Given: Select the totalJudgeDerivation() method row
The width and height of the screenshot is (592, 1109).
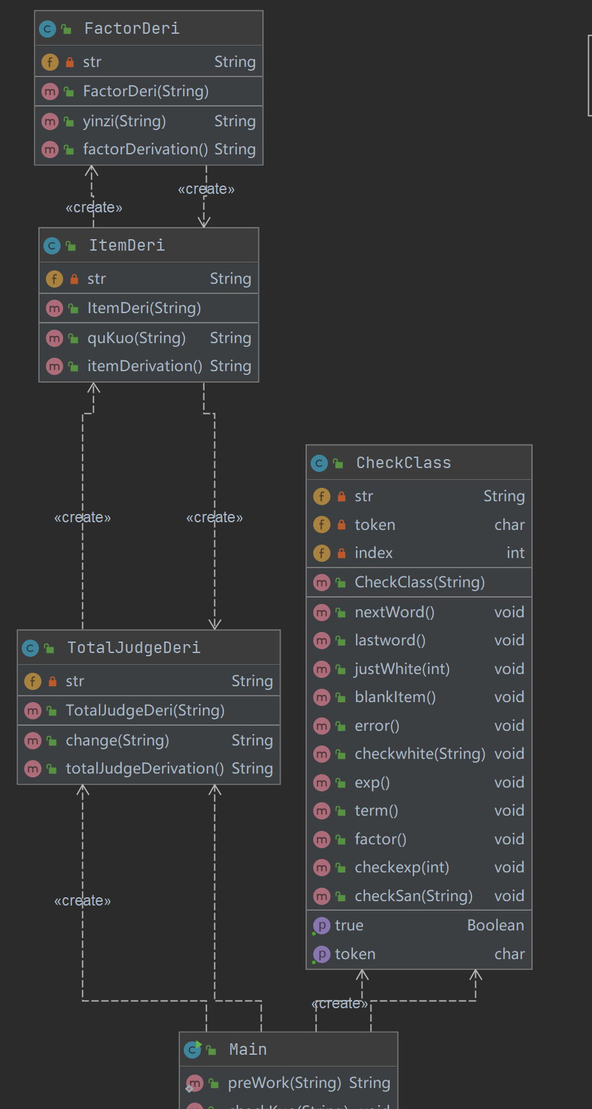Looking at the screenshot, I should (x=145, y=768).
